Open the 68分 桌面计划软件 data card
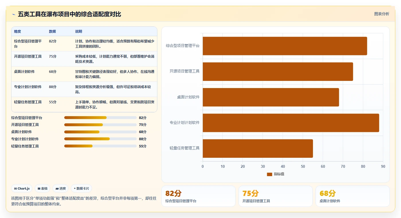This screenshot has height=218, width=401. (x=353, y=196)
